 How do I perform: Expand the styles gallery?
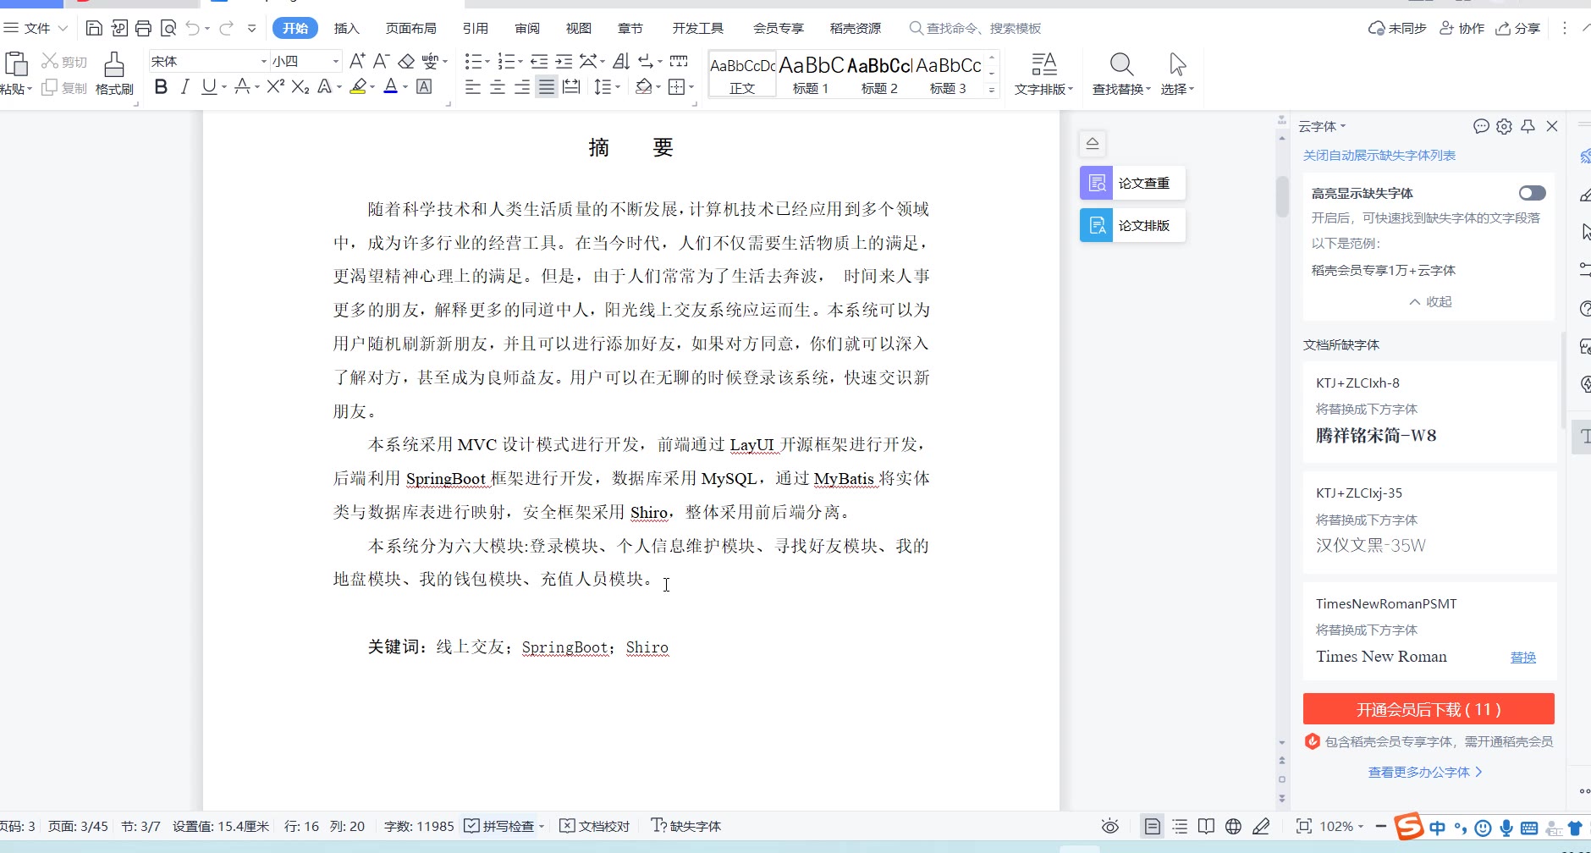point(992,90)
